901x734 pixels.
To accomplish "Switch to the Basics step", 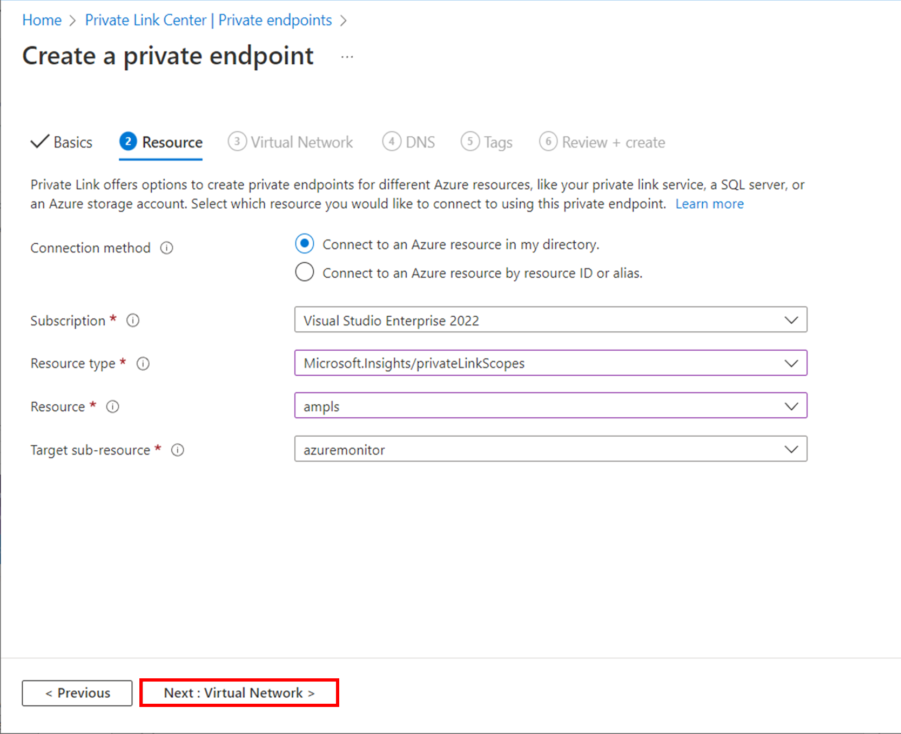I will 72,142.
